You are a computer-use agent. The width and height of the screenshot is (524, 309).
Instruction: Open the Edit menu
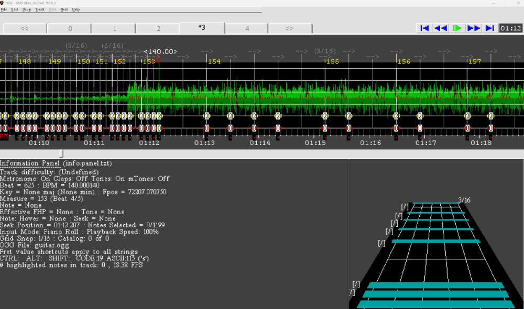pos(14,9)
